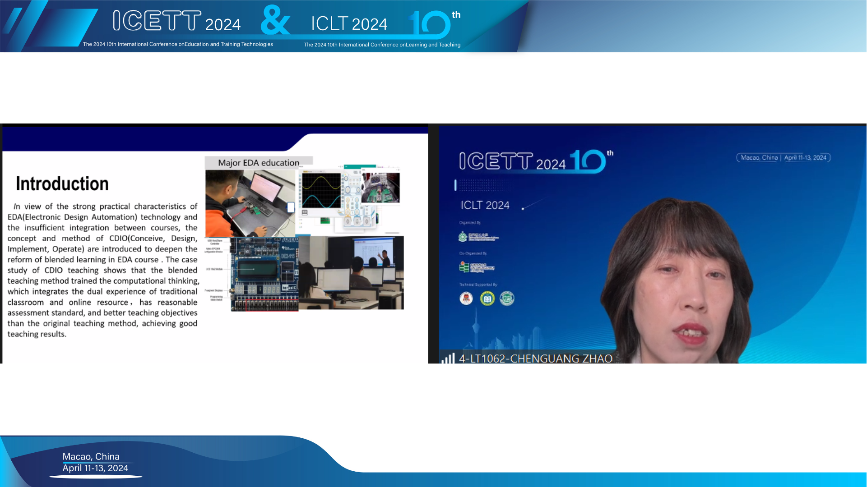Click the FPGA development board image
Image resolution: width=867 pixels, height=487 pixels.
tap(264, 274)
